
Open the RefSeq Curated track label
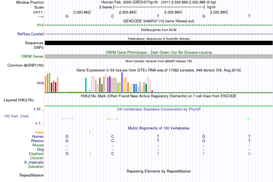click(30, 34)
